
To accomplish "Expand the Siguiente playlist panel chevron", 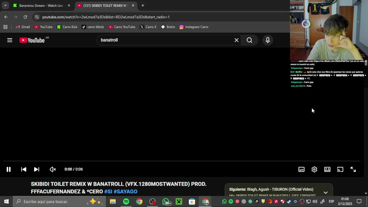I will click(x=325, y=193).
